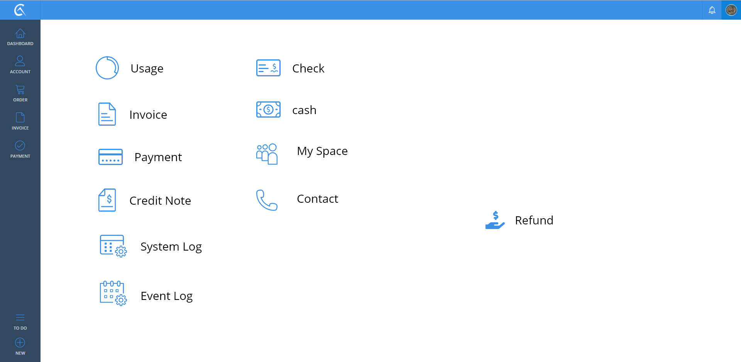Navigate to Order in the sidebar
The height and width of the screenshot is (362, 741).
click(x=20, y=93)
